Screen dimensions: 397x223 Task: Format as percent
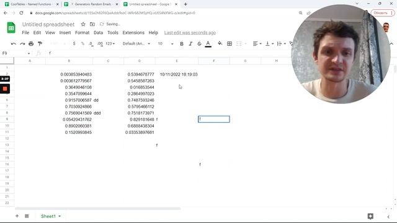pyautogui.click(x=83, y=44)
